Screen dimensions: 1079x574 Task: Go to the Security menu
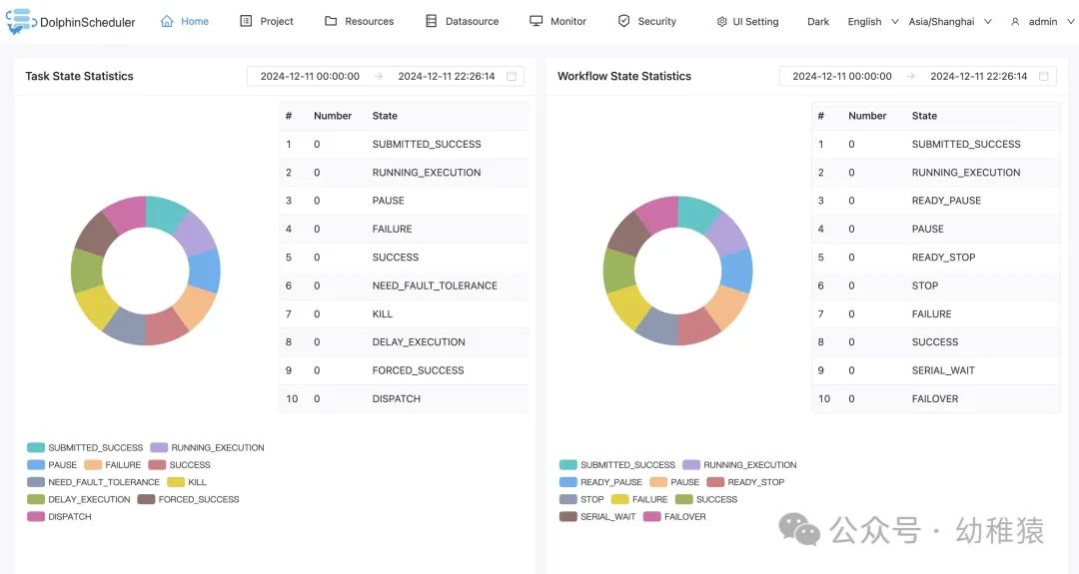pos(656,21)
